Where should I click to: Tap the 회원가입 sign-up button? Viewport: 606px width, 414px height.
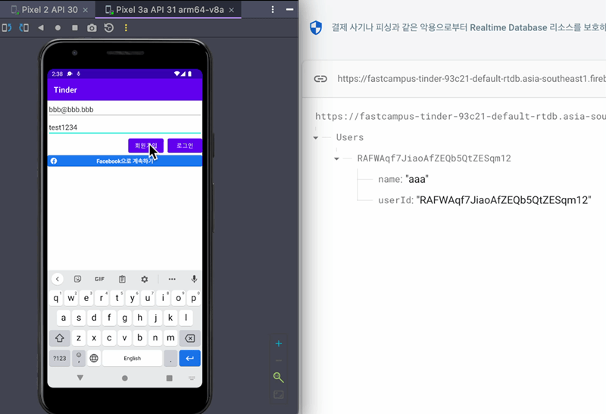pos(145,146)
